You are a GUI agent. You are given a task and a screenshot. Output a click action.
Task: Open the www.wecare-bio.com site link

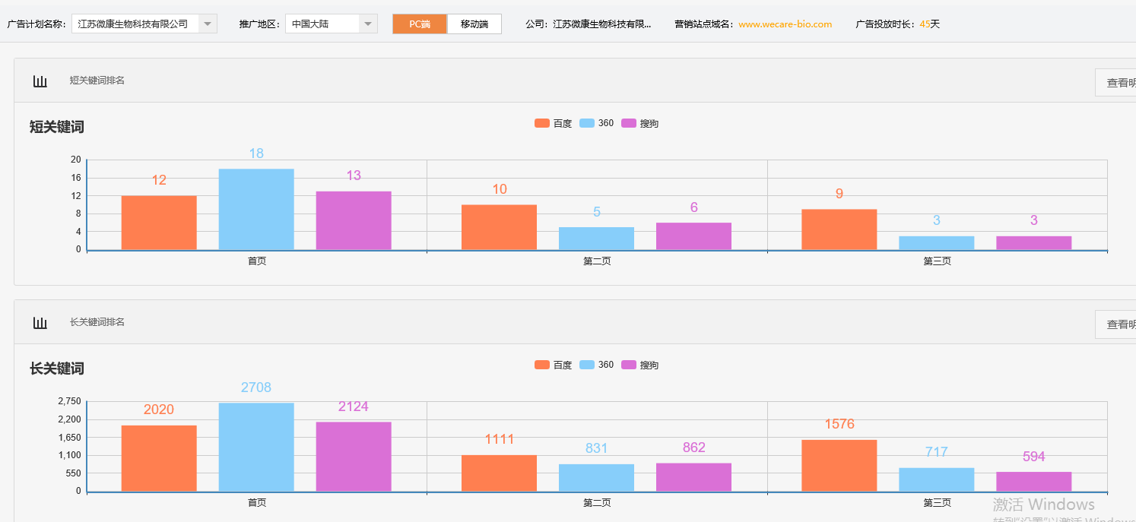pos(785,24)
